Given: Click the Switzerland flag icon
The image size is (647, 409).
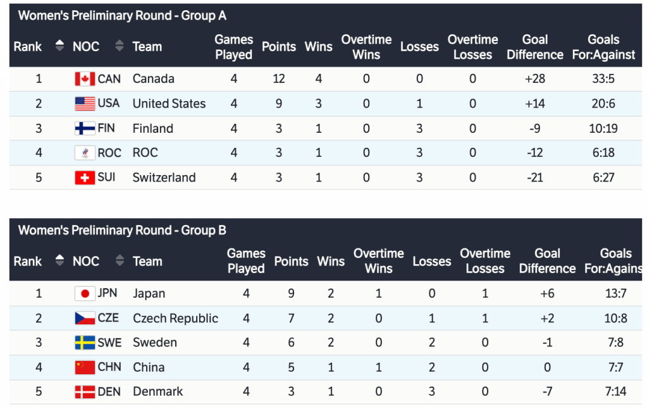Looking at the screenshot, I should point(85,178).
